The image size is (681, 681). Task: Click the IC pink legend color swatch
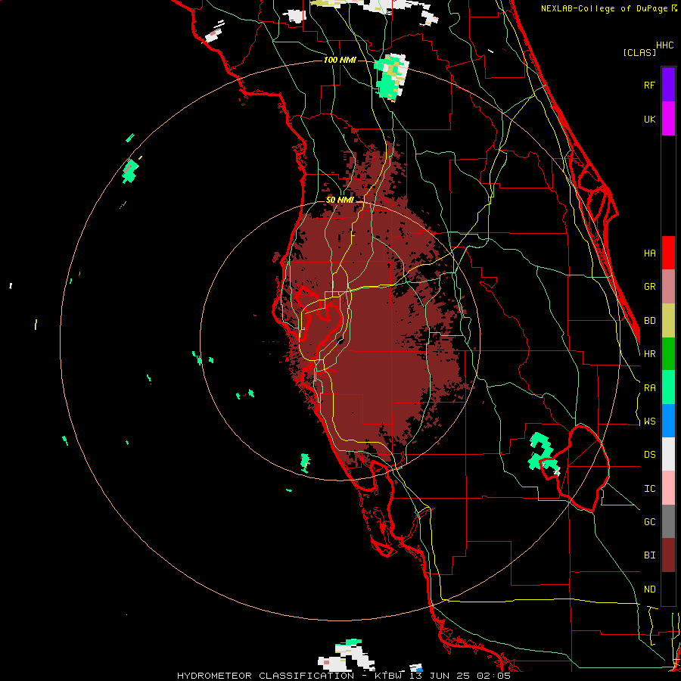coord(668,488)
